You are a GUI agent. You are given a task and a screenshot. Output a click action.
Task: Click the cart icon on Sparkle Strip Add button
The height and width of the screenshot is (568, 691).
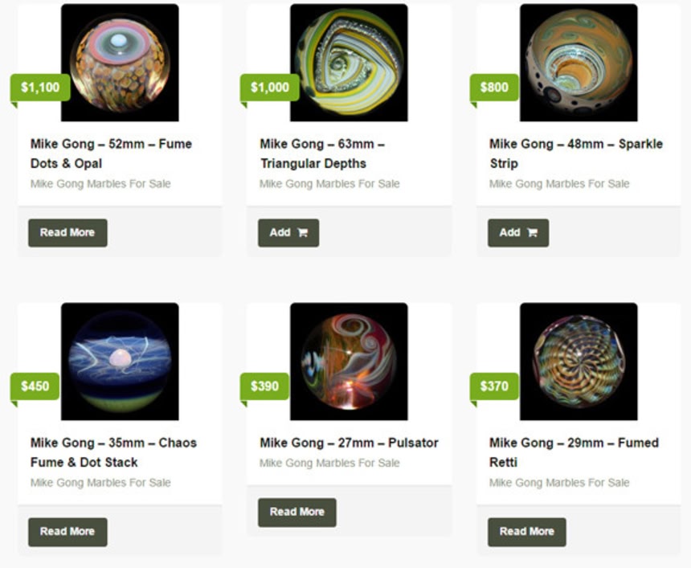(x=533, y=232)
